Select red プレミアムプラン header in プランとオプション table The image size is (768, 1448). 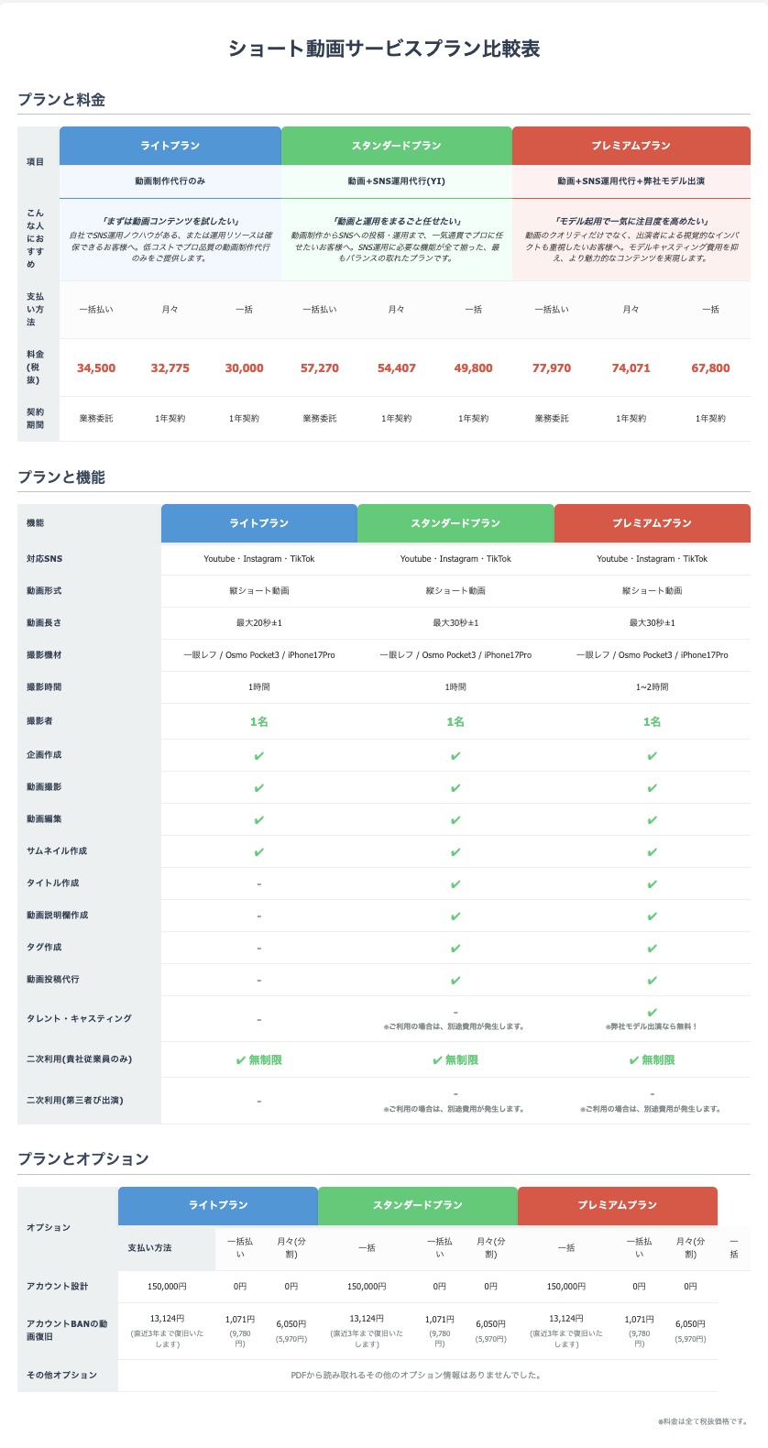[617, 1205]
